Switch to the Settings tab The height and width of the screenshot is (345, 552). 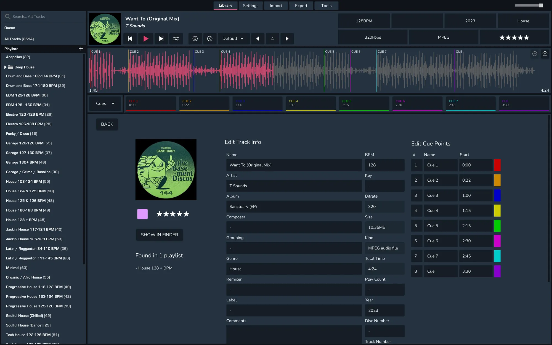(251, 6)
